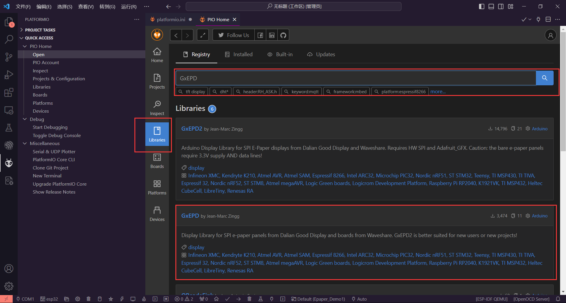Image resolution: width=566 pixels, height=303 pixels.
Task: Open the Search view in activity bar
Action: pyautogui.click(x=9, y=39)
